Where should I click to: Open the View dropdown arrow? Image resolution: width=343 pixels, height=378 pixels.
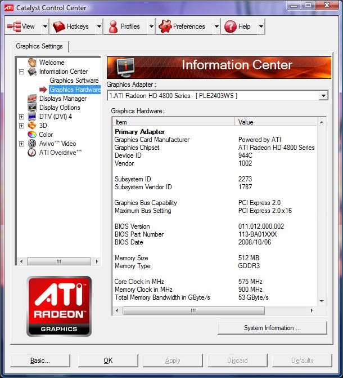(45, 26)
